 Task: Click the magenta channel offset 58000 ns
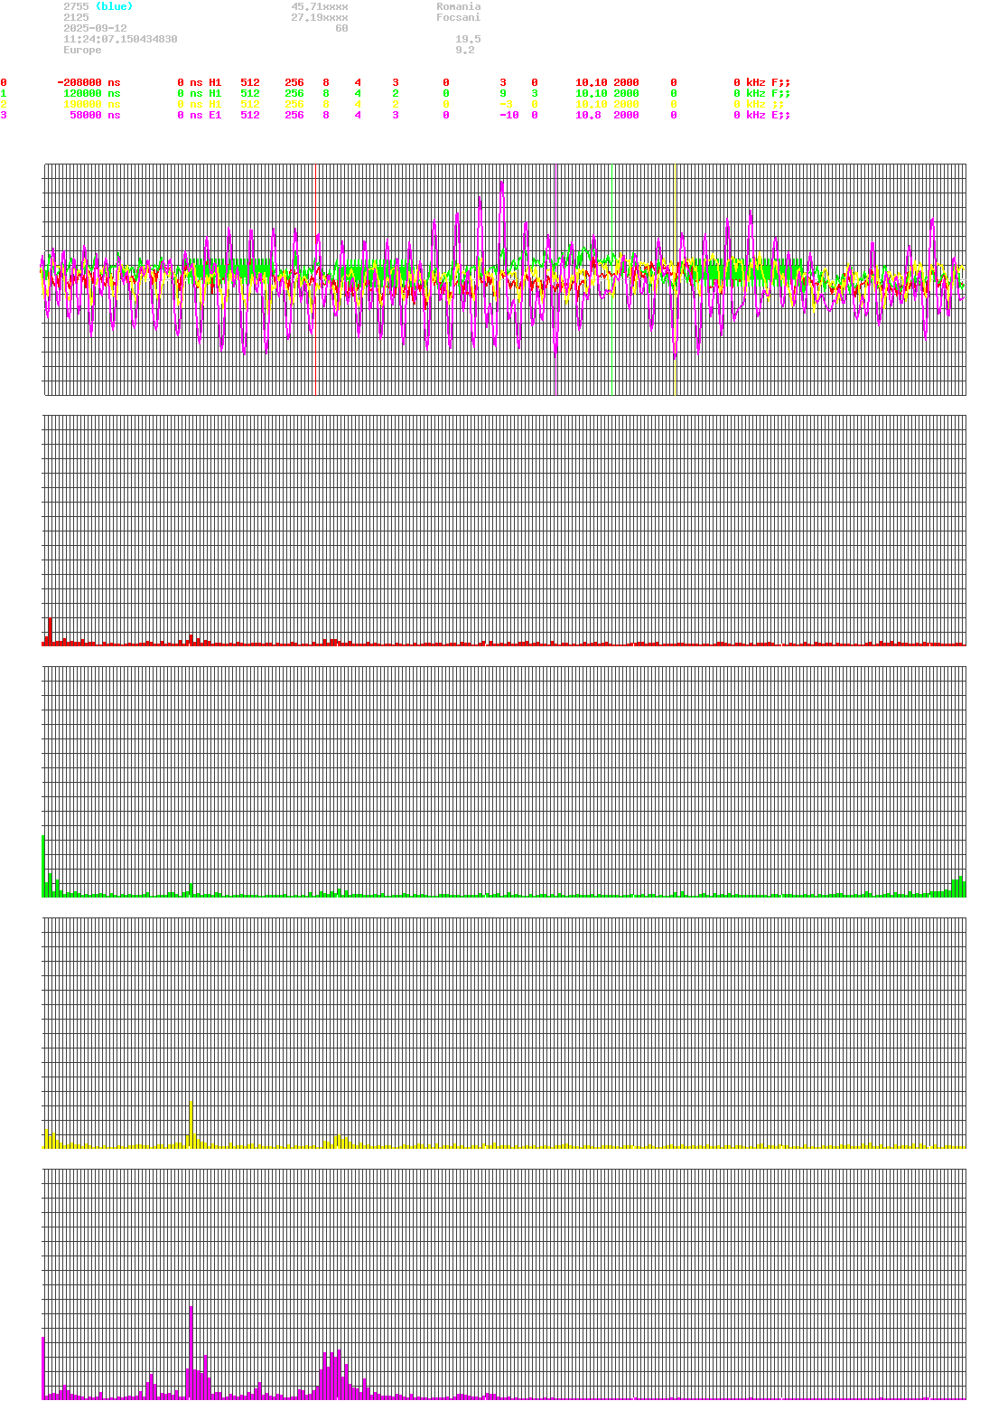(x=95, y=115)
